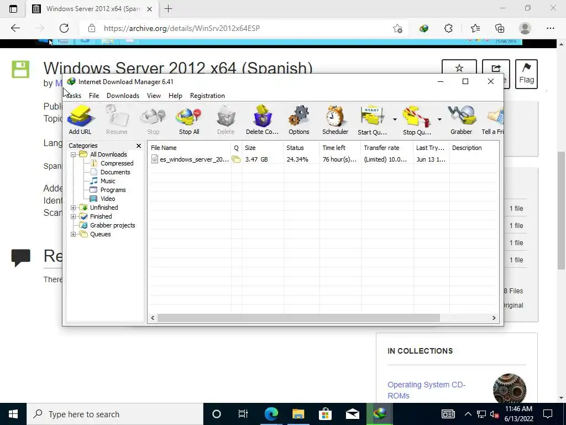Click the 3.47 GB size cell
The image size is (566, 425).
click(256, 159)
